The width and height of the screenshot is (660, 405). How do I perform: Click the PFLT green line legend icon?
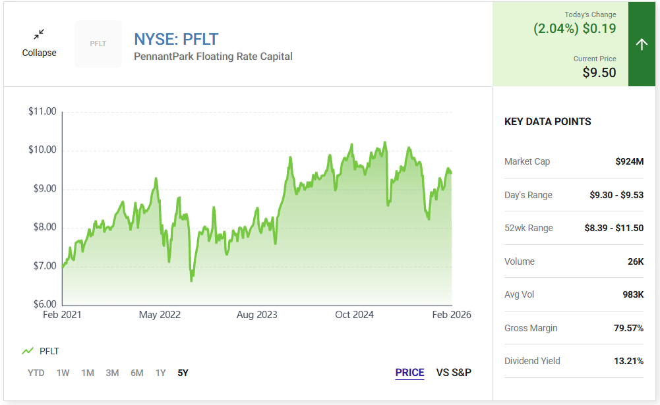click(x=28, y=351)
